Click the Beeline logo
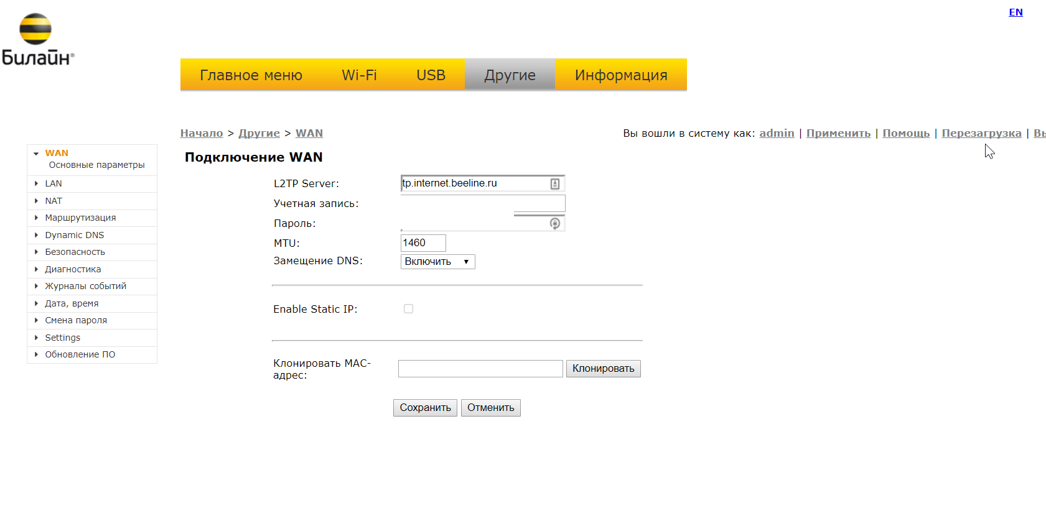 pos(38,39)
